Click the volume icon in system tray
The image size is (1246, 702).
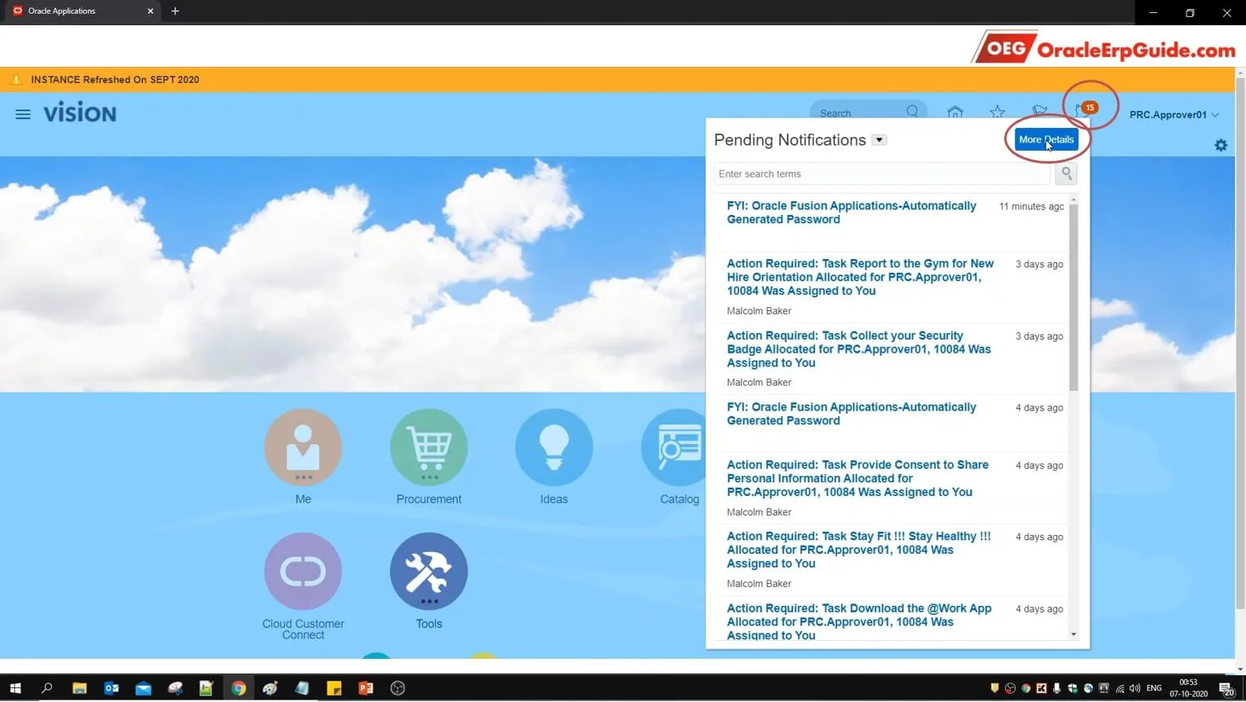coord(1135,689)
